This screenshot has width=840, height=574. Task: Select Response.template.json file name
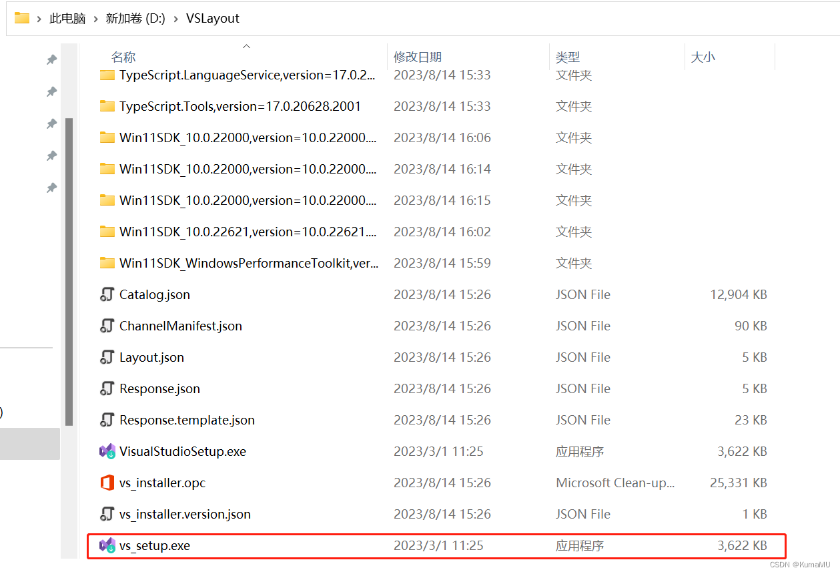click(x=187, y=420)
